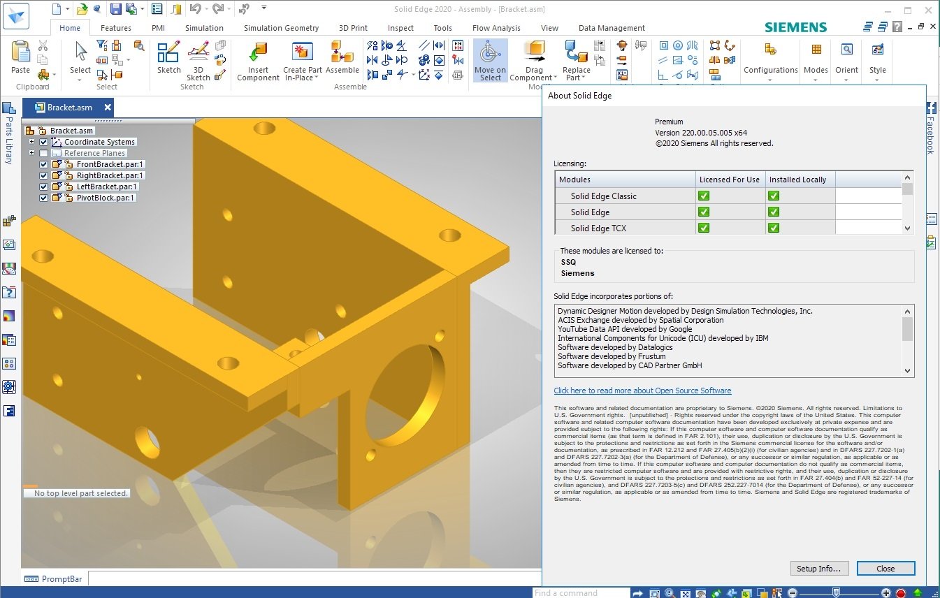Expand the Coordinate Systems tree node
The width and height of the screenshot is (940, 598).
[x=31, y=142]
